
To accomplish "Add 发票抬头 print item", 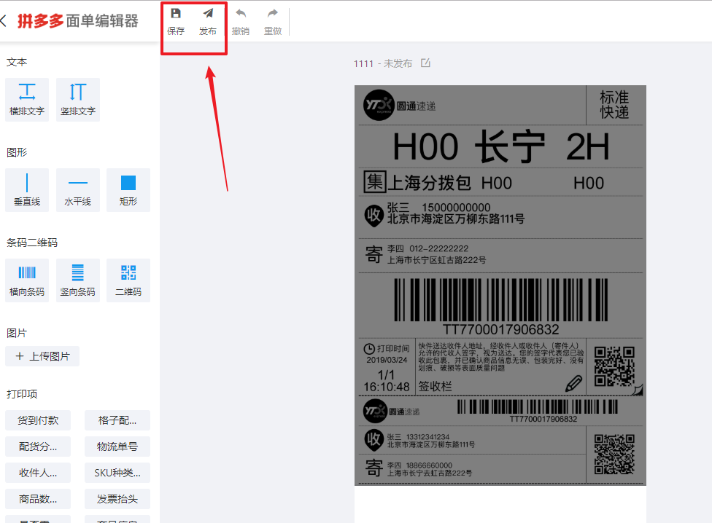I will [117, 499].
